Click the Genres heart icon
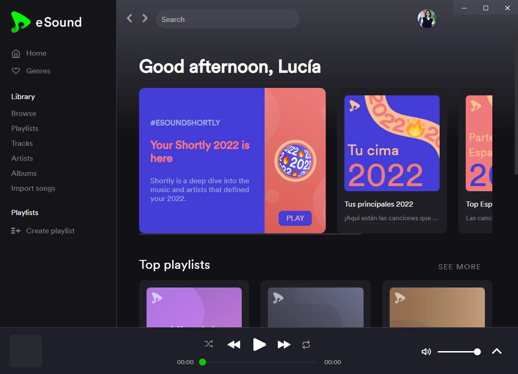 tap(16, 71)
